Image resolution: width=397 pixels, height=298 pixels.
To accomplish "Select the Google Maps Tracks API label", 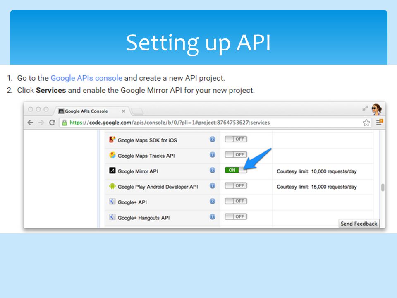I will 146,156.
